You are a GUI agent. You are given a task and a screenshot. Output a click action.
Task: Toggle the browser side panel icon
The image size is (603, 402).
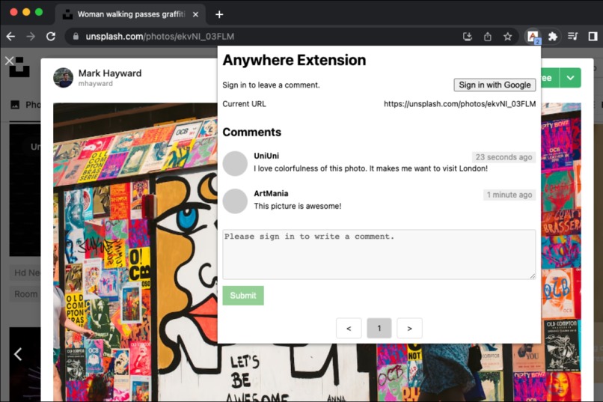pos(593,37)
